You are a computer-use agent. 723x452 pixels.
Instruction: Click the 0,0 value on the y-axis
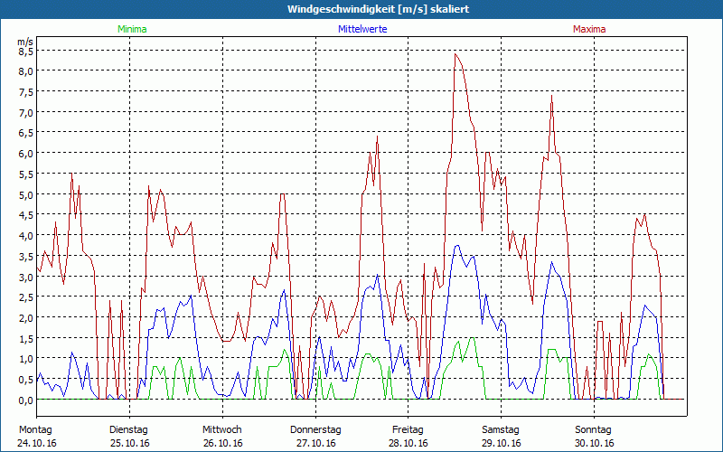[x=25, y=400]
